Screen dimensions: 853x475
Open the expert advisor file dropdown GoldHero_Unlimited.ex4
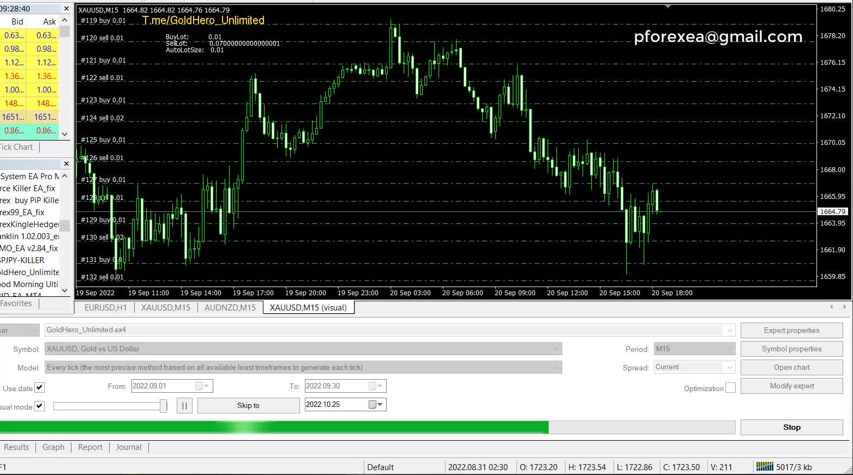(729, 330)
